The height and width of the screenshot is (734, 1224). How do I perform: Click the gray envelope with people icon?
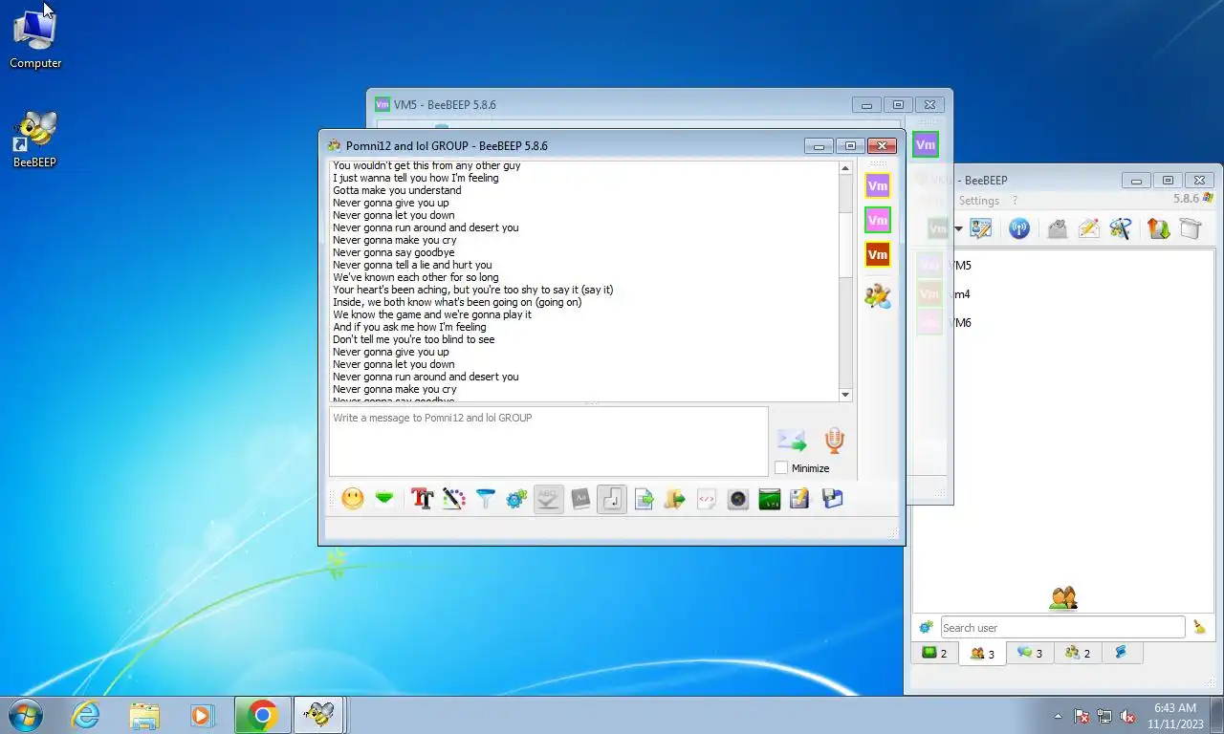(1057, 228)
